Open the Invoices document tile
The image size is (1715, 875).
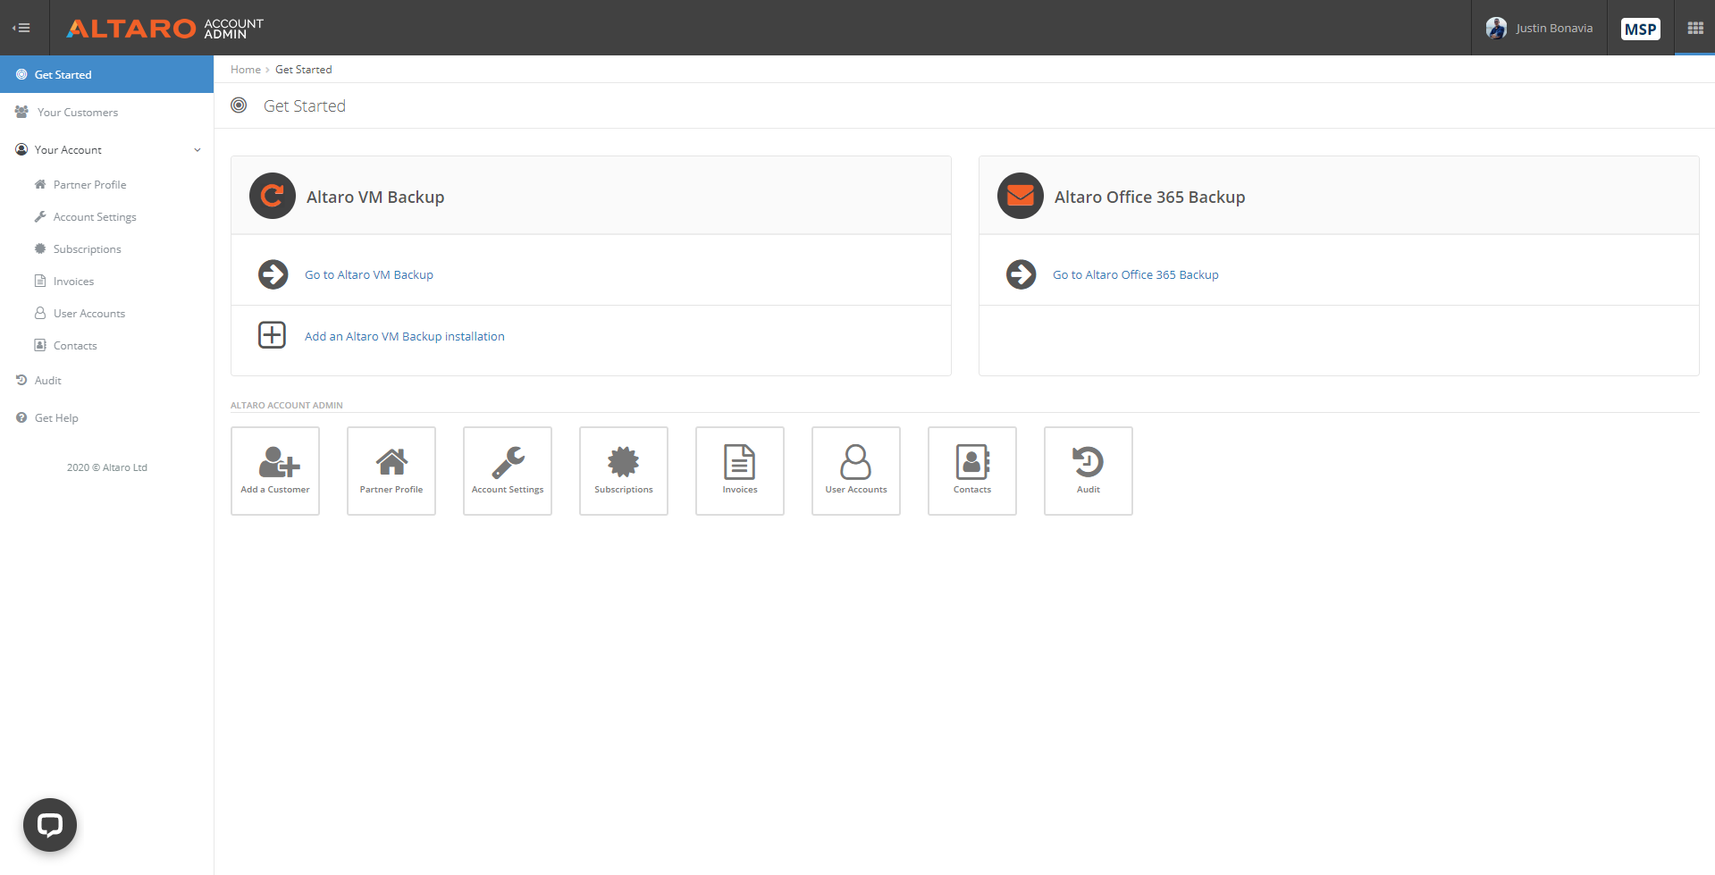740,471
